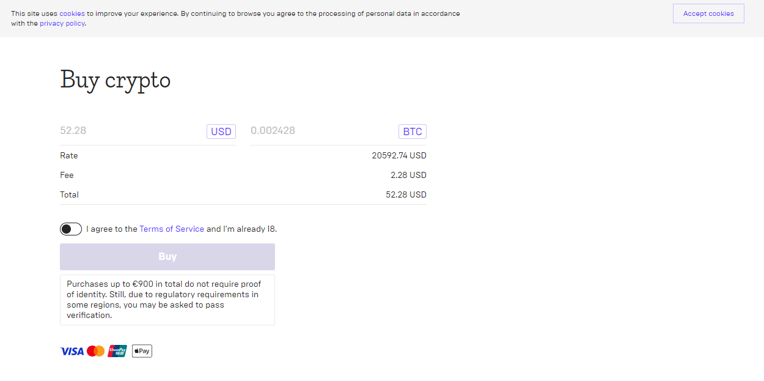Click the 52.28 USD total value

pos(406,194)
